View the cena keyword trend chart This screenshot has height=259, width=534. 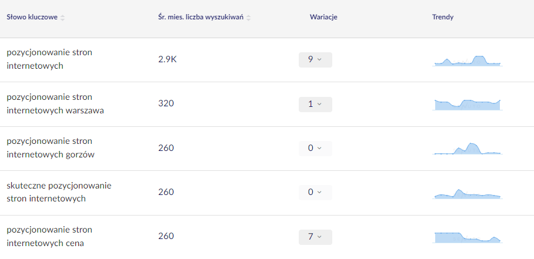coord(468,237)
